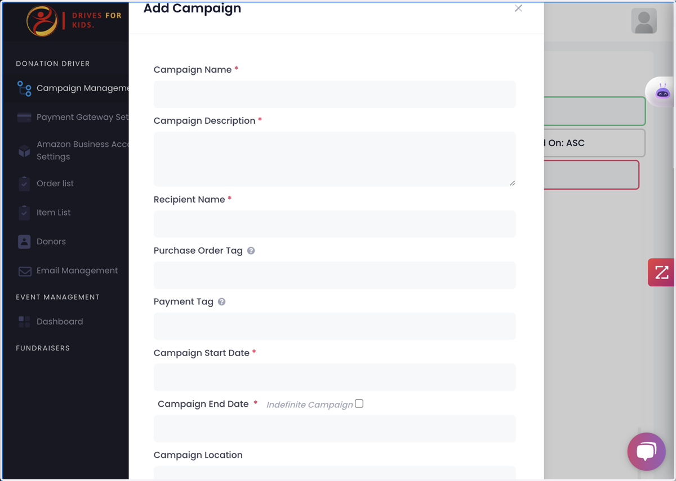Click the Fundraisers section heading

tap(43, 348)
